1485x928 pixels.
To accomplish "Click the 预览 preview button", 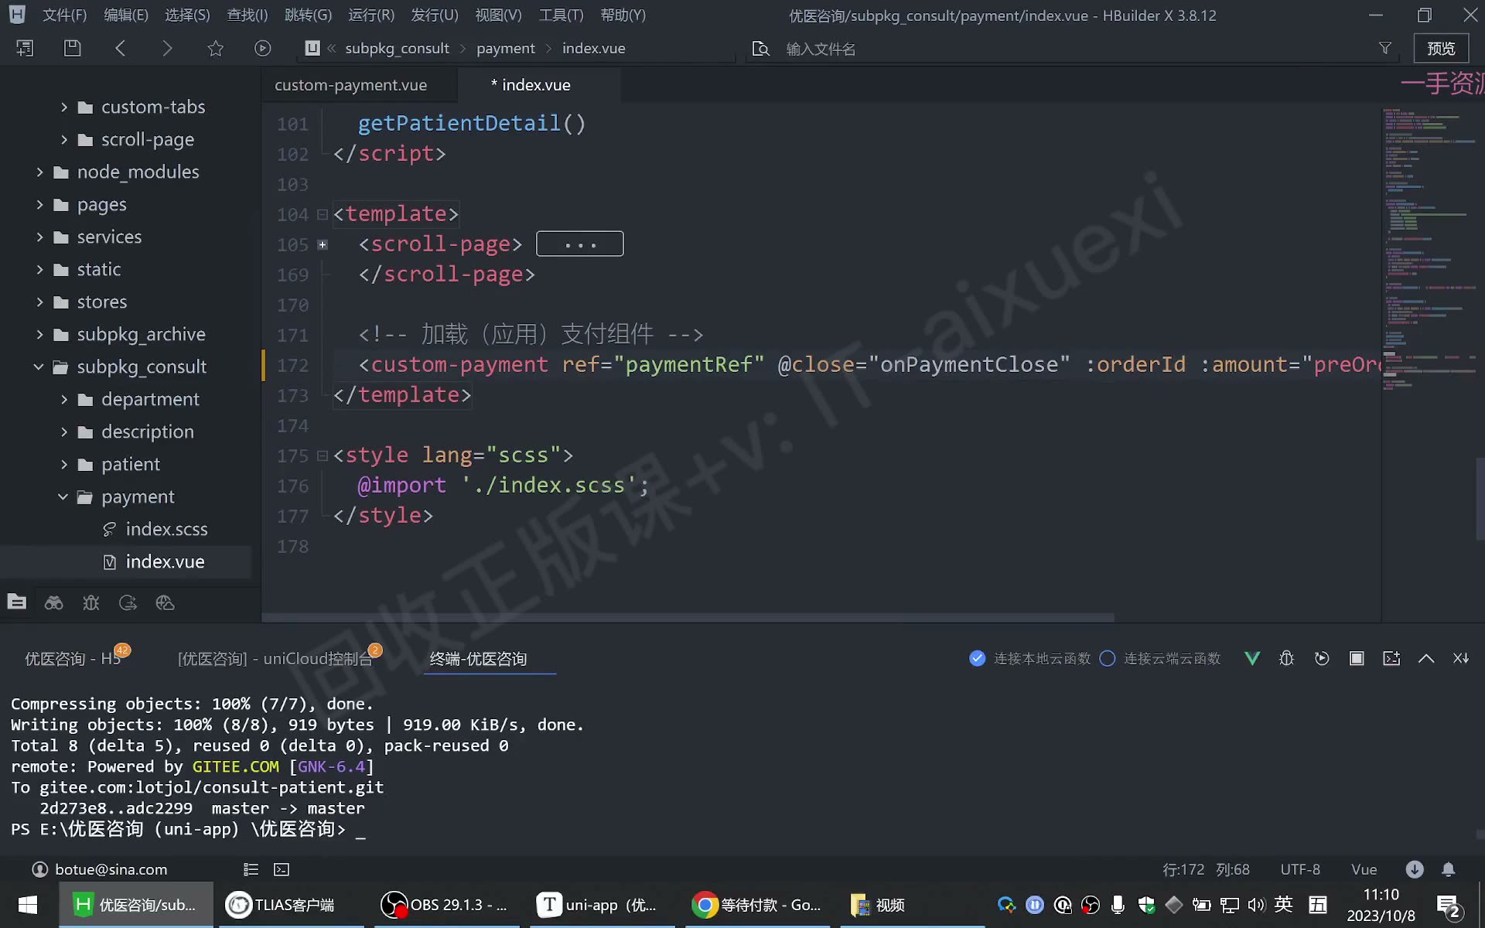I will coord(1441,48).
